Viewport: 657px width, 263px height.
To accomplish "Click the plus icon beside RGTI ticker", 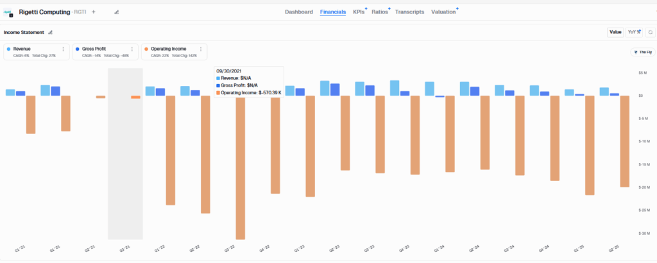I will 94,12.
